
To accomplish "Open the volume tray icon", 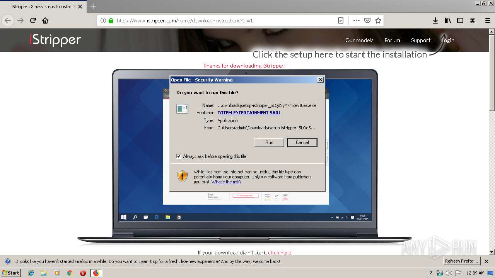I will click(x=449, y=273).
